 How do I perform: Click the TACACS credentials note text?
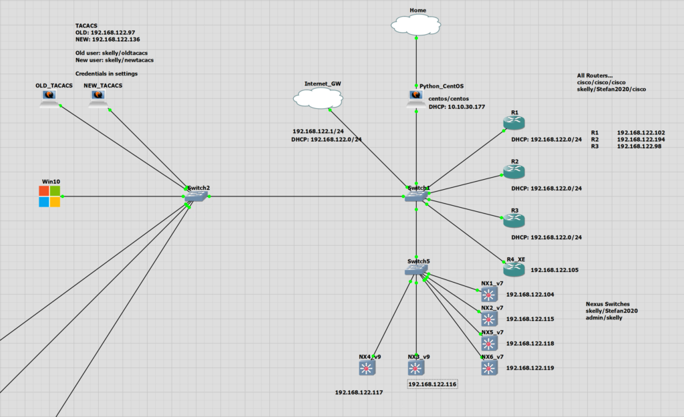(x=114, y=49)
